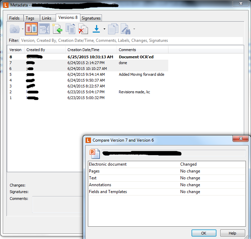
Task: Click the stacked pages with undo arrow icon
Action: pyautogui.click(x=70, y=29)
